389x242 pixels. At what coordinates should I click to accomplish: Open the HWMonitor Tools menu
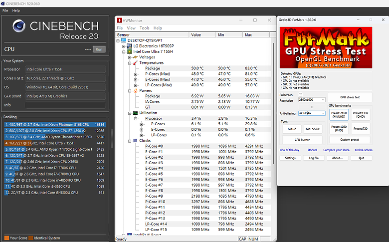point(145,28)
